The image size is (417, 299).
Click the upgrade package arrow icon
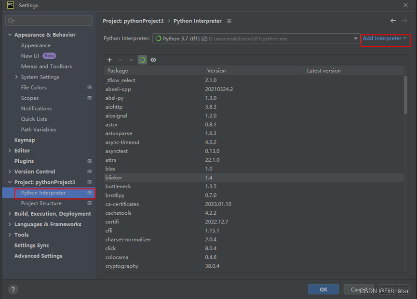pos(131,60)
